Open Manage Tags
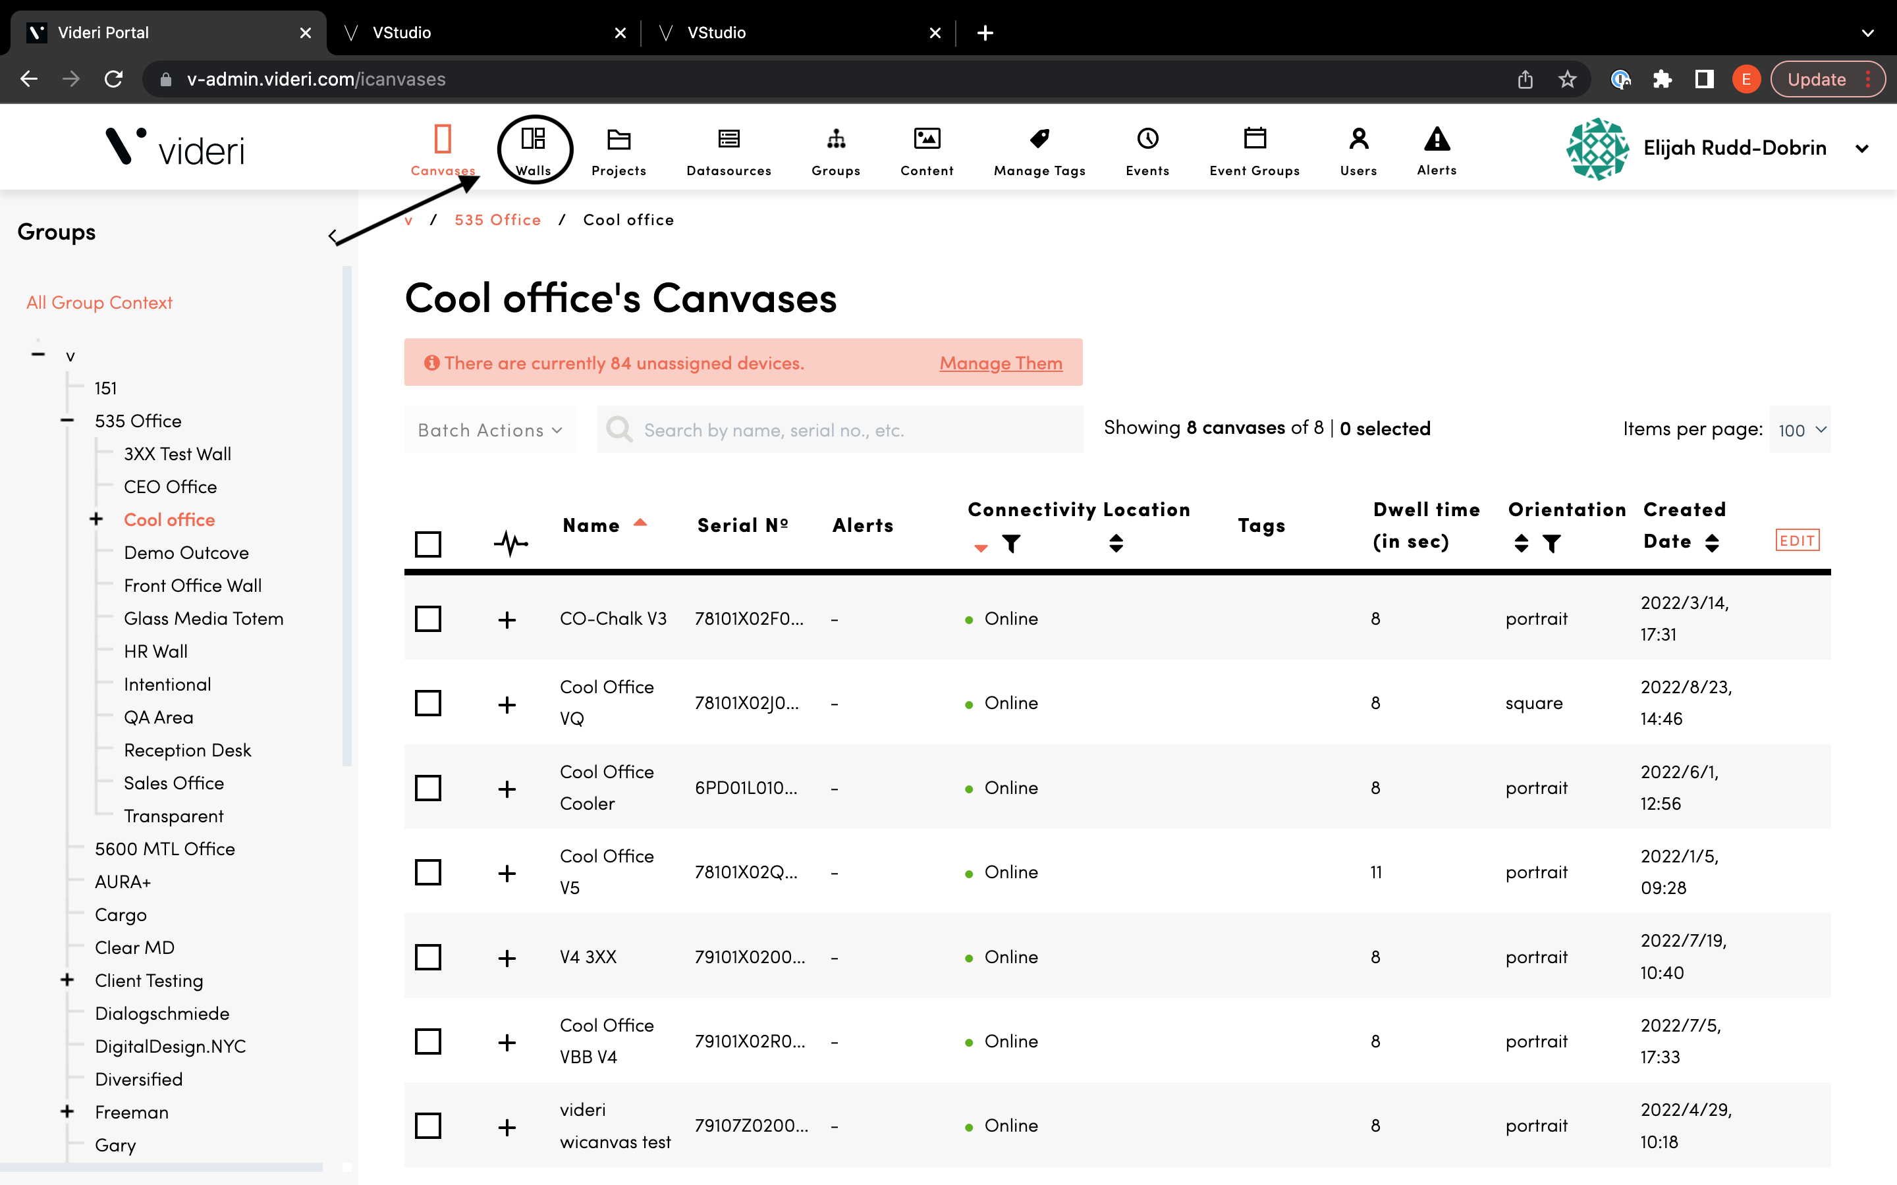 tap(1039, 151)
